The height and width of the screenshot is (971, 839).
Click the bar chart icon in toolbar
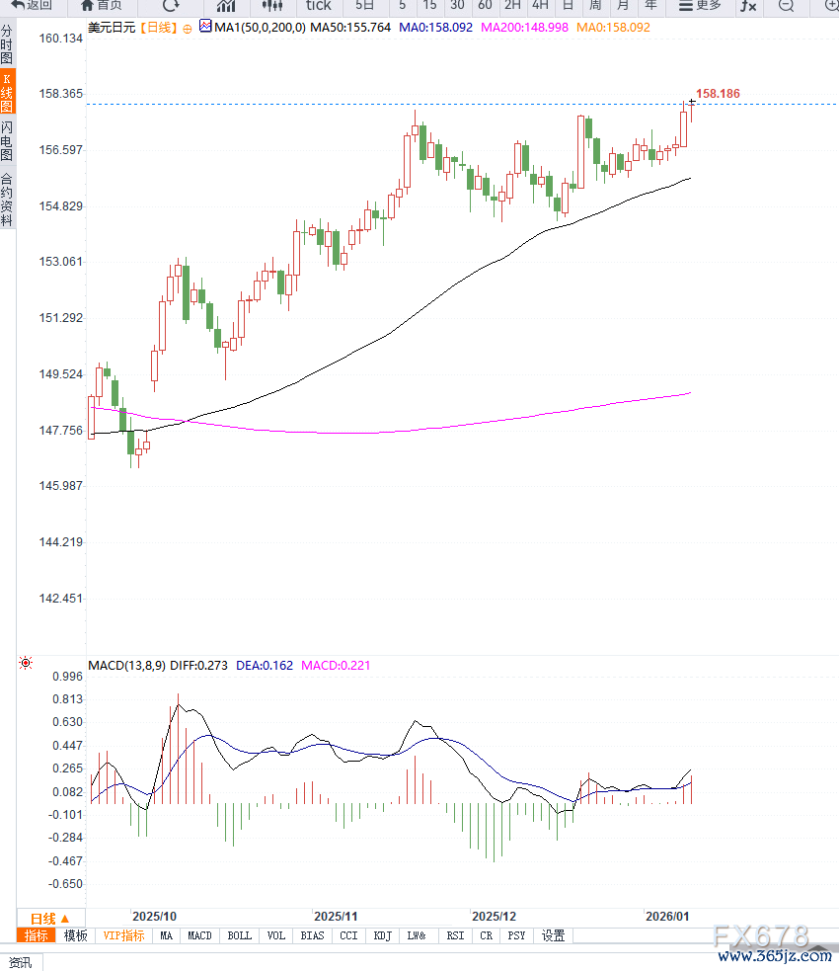(226, 6)
